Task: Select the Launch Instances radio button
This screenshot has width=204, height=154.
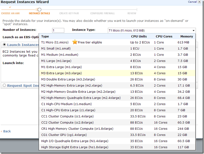Action: click(x=4, y=45)
